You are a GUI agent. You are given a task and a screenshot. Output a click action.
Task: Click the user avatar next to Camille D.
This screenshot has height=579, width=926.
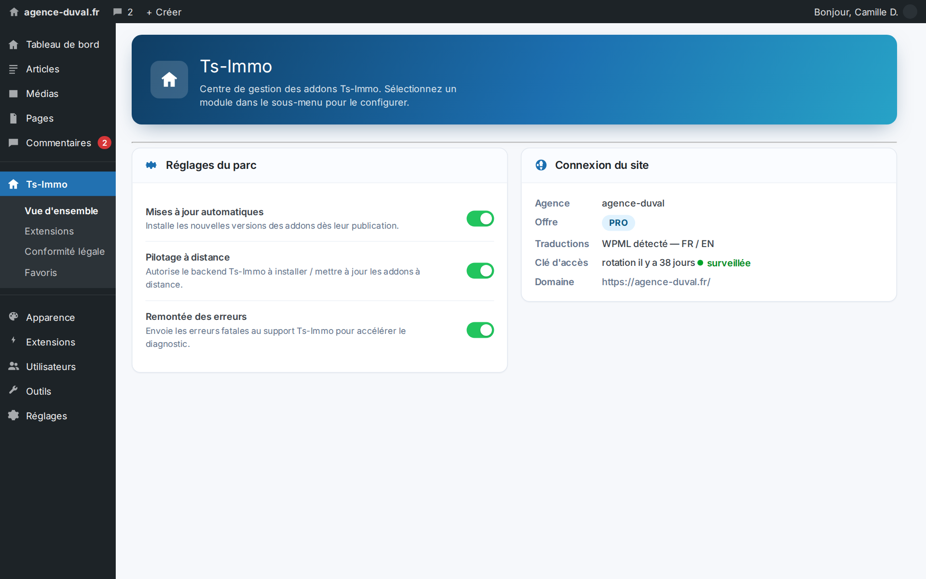click(x=910, y=12)
